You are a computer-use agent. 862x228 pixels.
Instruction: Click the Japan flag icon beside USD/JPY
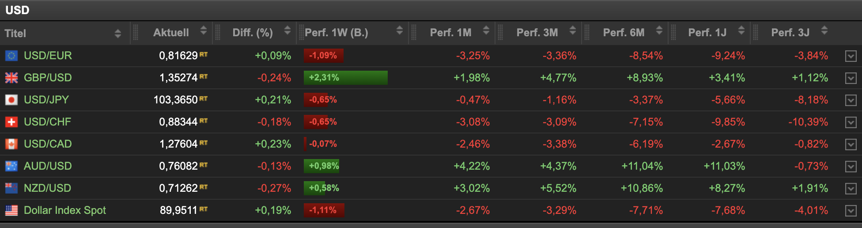click(11, 100)
